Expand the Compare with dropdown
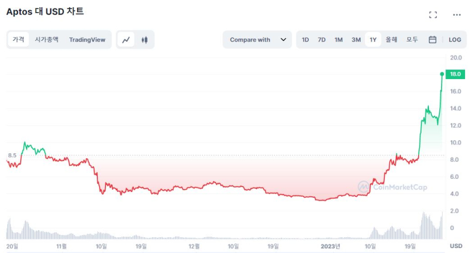 click(x=257, y=40)
